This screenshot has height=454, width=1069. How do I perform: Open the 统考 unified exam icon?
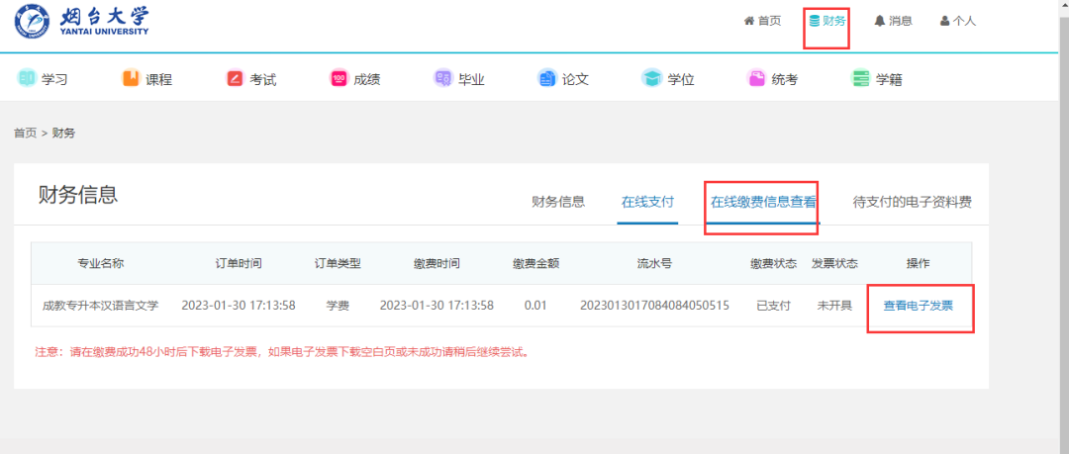click(756, 79)
